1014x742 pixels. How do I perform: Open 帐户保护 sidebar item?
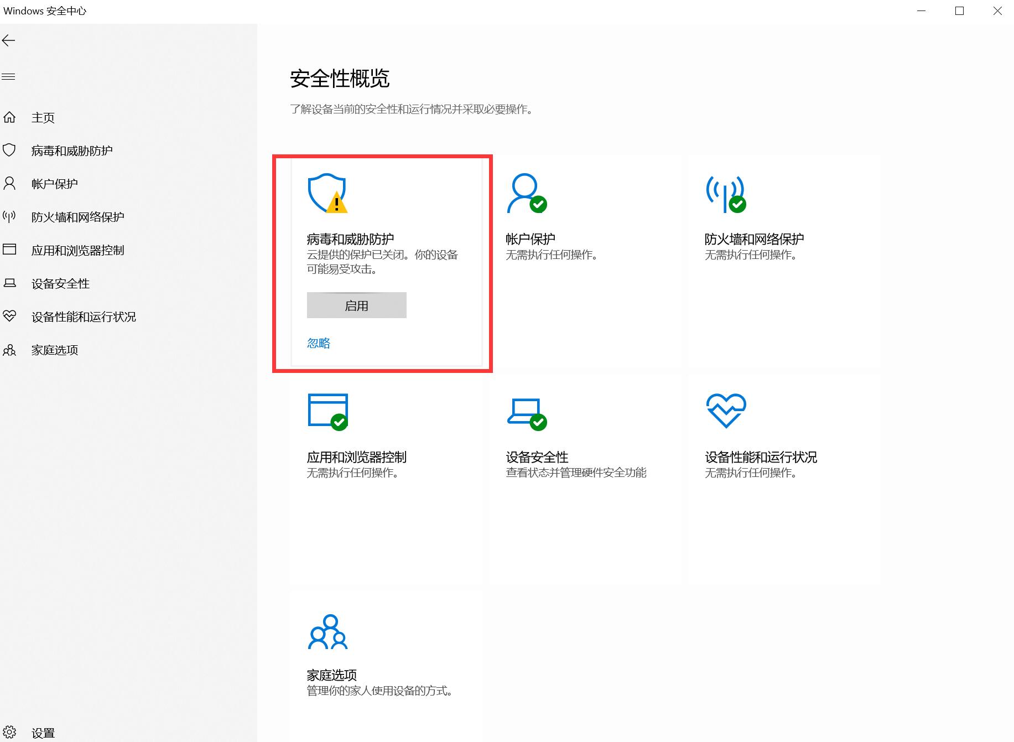point(54,184)
